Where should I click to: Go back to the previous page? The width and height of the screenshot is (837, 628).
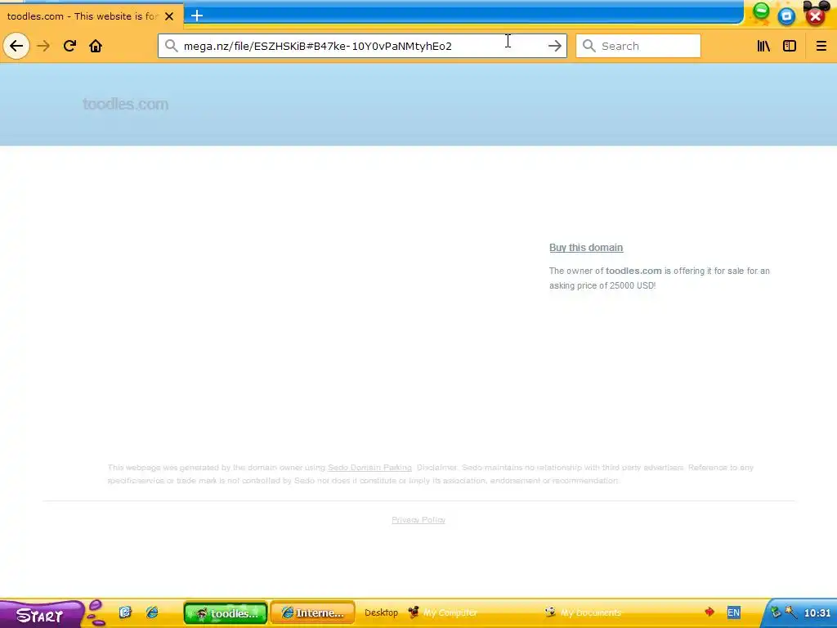(16, 46)
